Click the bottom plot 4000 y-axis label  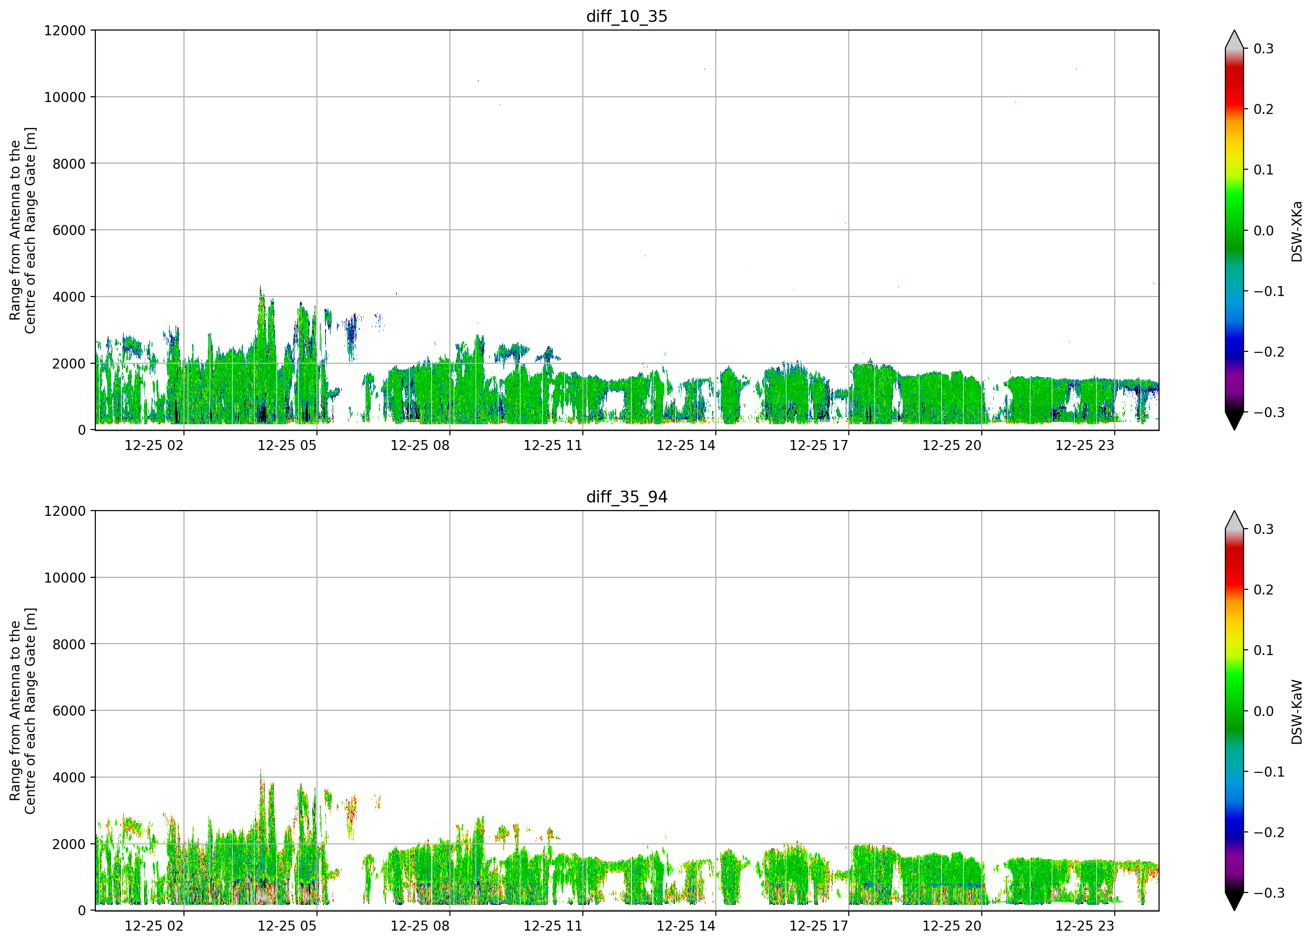click(x=69, y=778)
